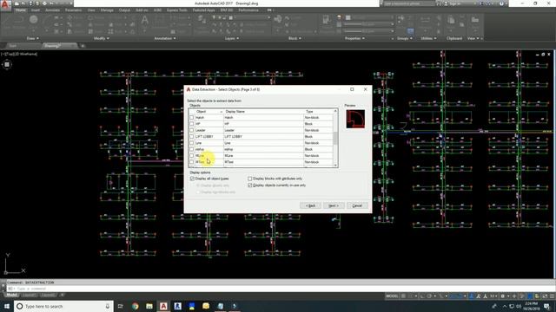Select the Text annotation tool
The width and height of the screenshot is (556, 312).
145,21
